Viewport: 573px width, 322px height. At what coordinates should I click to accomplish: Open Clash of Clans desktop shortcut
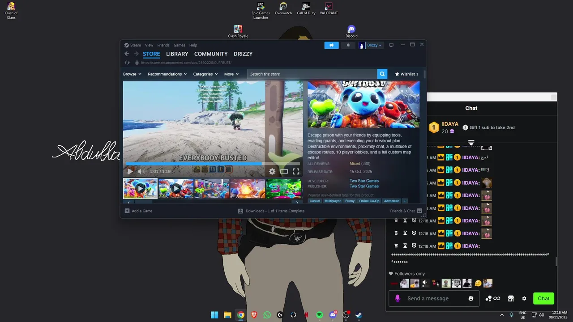pos(11,11)
